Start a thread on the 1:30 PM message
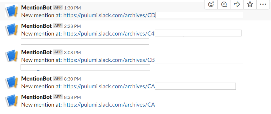Image resolution: width=271 pixels, height=114 pixels. pyautogui.click(x=224, y=4)
